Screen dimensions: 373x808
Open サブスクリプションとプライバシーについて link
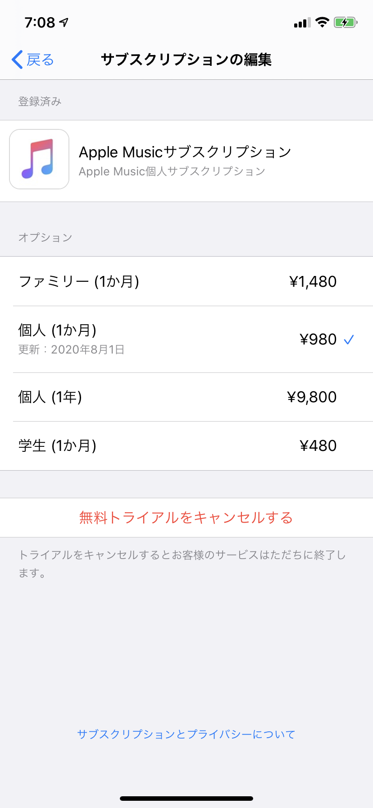coord(186,735)
